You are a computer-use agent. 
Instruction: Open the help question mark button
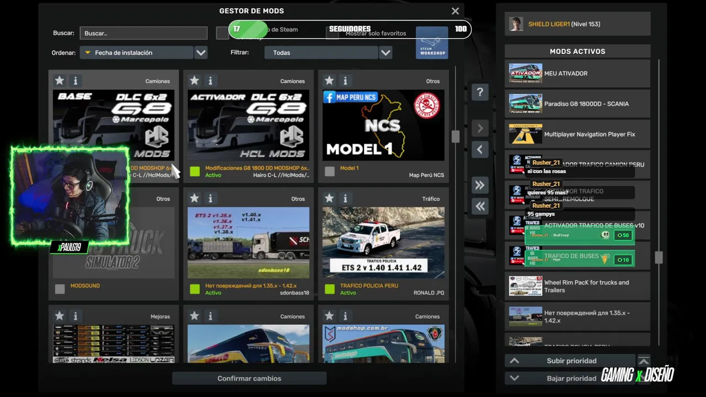click(480, 93)
